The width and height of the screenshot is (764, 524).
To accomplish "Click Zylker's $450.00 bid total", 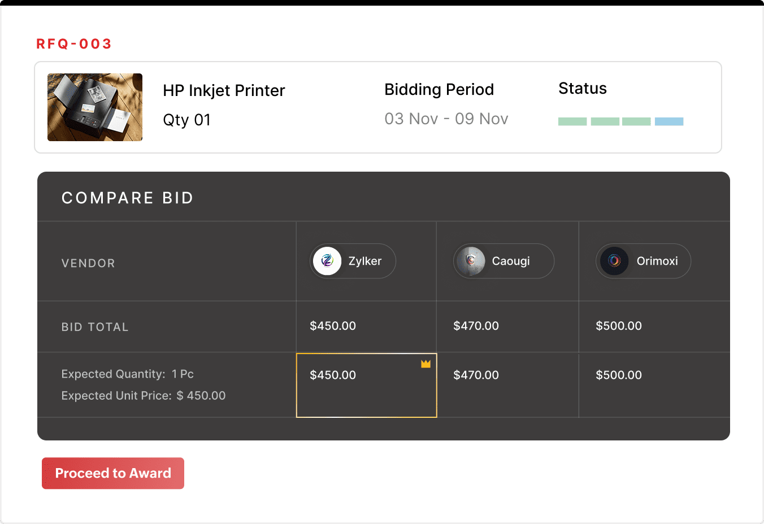I will tap(333, 326).
